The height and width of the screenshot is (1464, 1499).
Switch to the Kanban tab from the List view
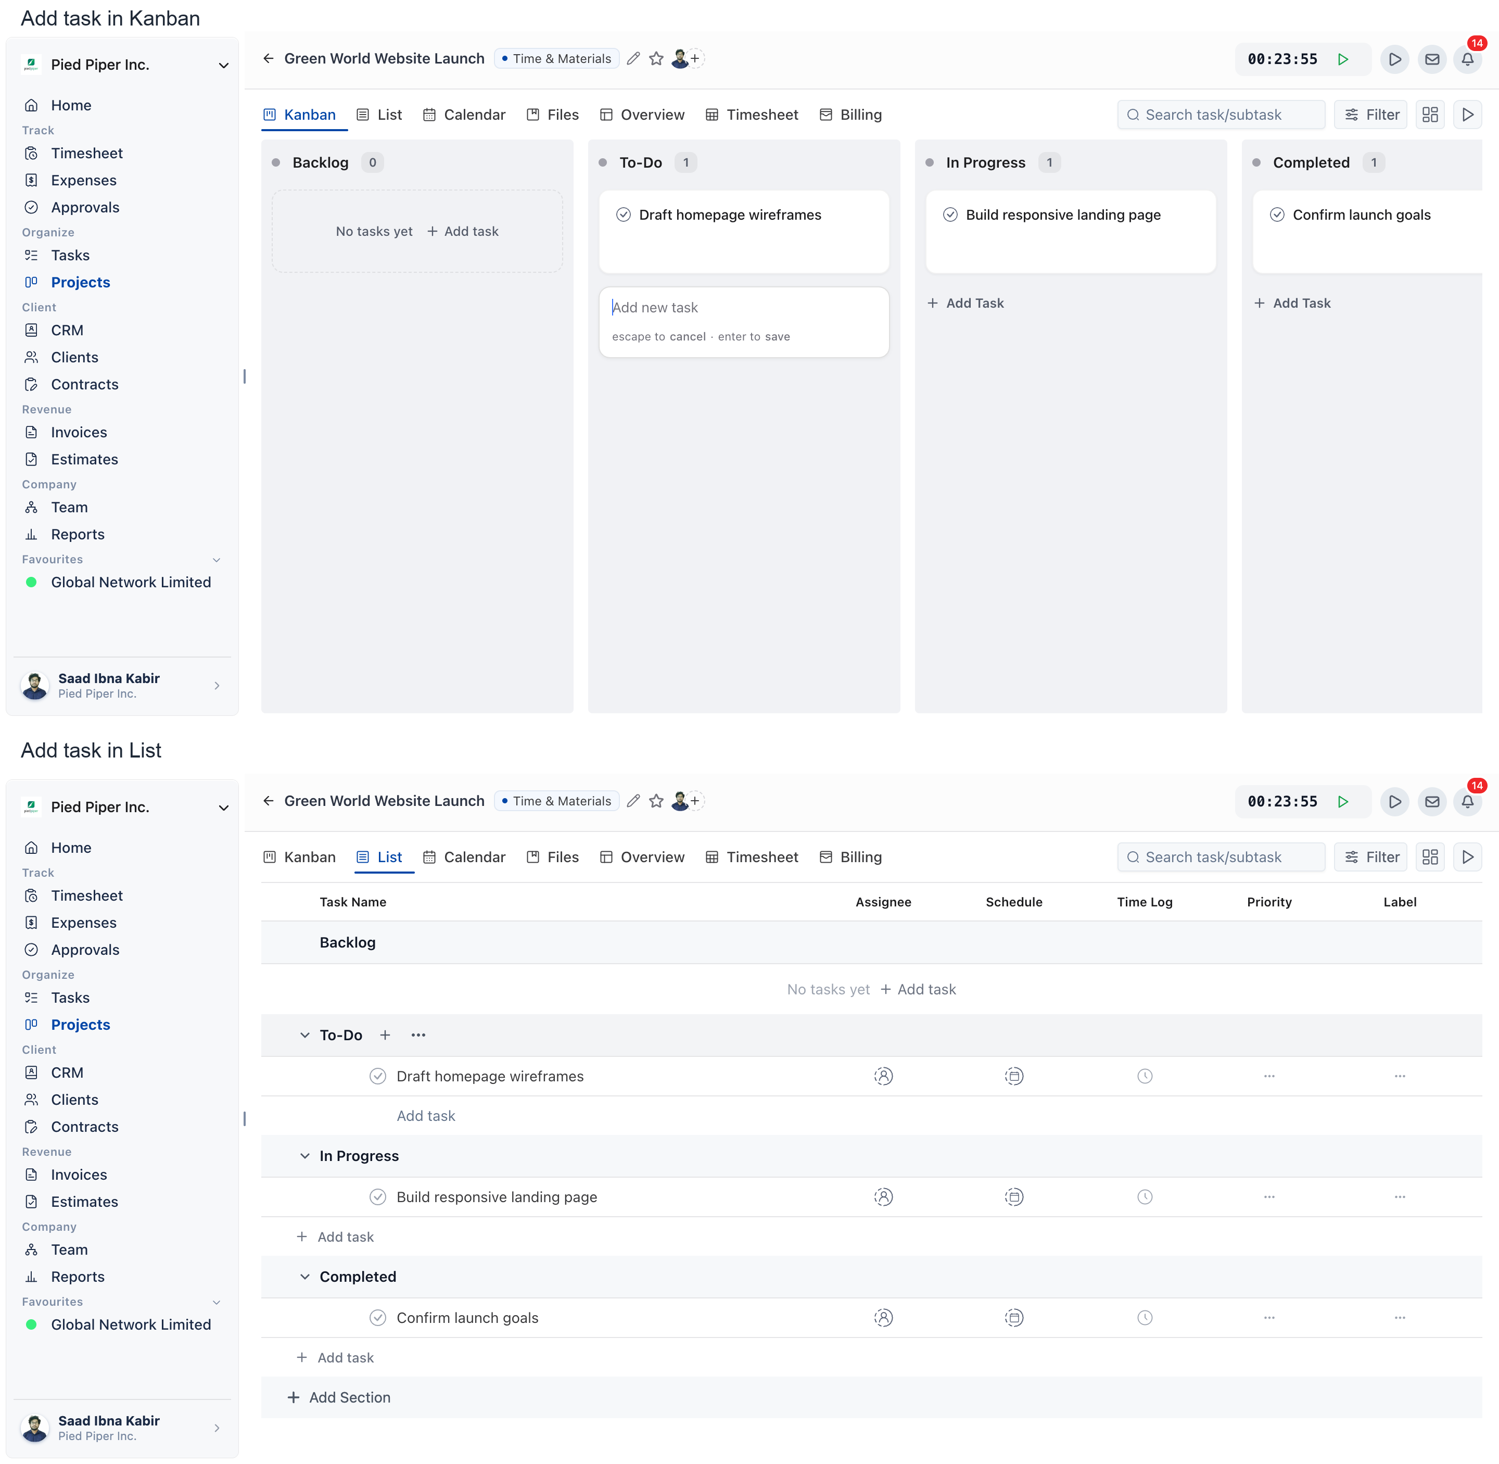(300, 857)
